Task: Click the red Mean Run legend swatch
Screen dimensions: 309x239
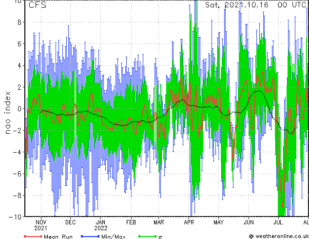Action: pyautogui.click(x=33, y=236)
